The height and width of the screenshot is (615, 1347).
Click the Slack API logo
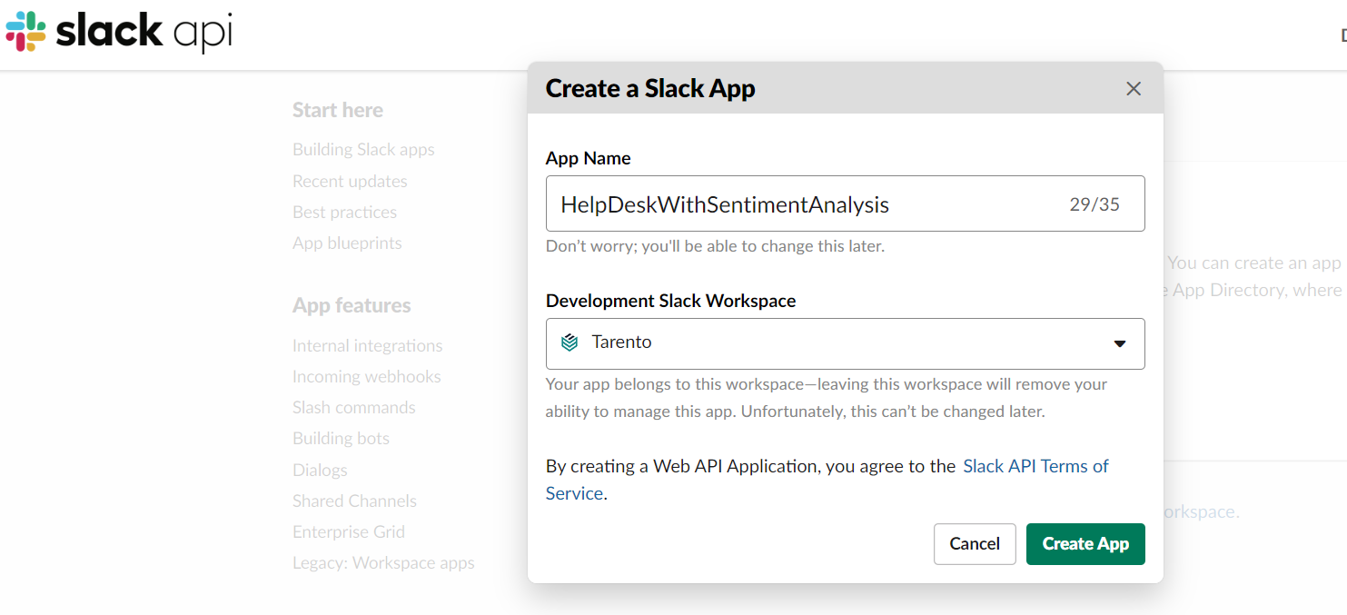[119, 32]
